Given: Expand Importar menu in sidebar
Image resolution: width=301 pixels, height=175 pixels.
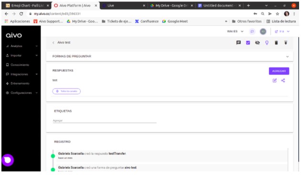Looking at the screenshot, I should click(x=21, y=55).
